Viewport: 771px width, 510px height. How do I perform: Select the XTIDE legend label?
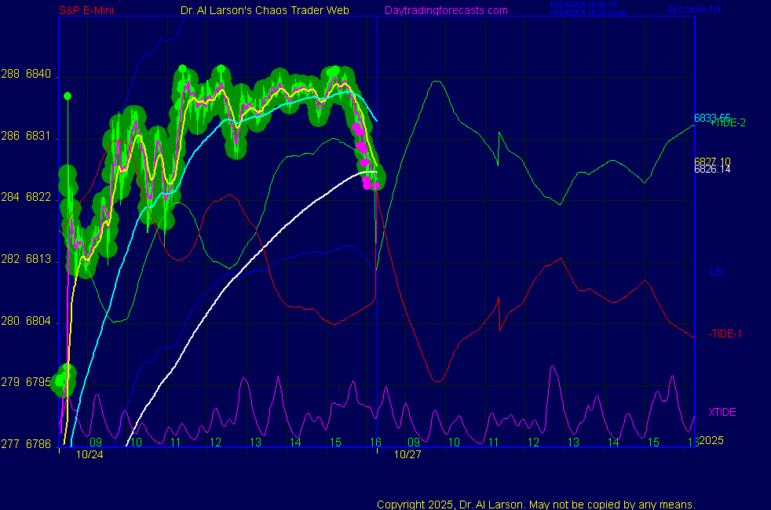[x=722, y=412]
